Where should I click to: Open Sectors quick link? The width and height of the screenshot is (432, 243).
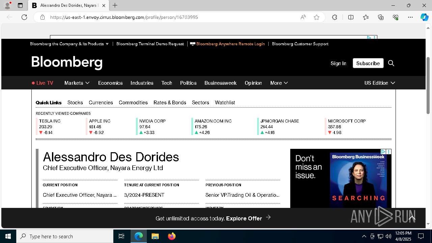[200, 103]
